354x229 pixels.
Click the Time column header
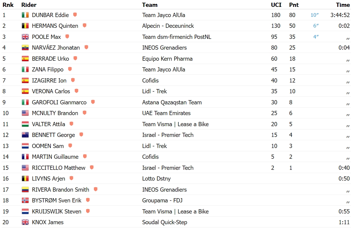click(343, 5)
